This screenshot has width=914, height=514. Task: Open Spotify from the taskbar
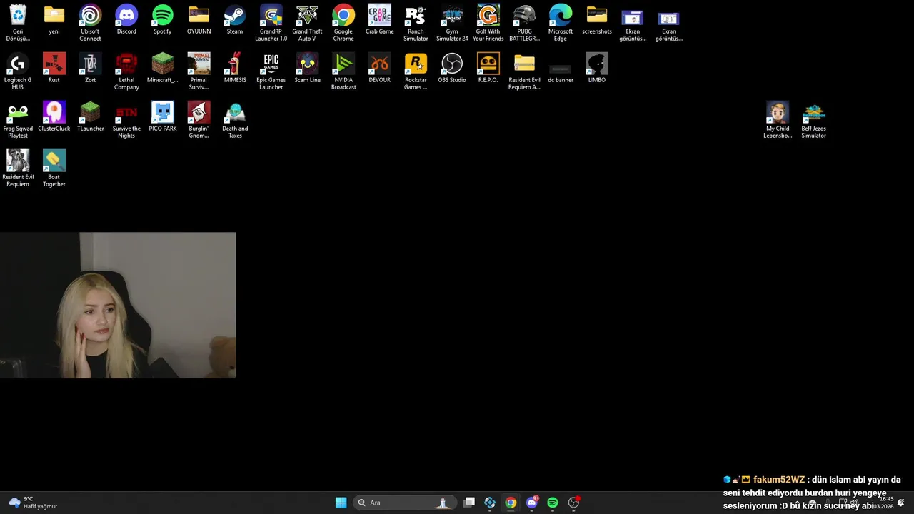pos(552,503)
